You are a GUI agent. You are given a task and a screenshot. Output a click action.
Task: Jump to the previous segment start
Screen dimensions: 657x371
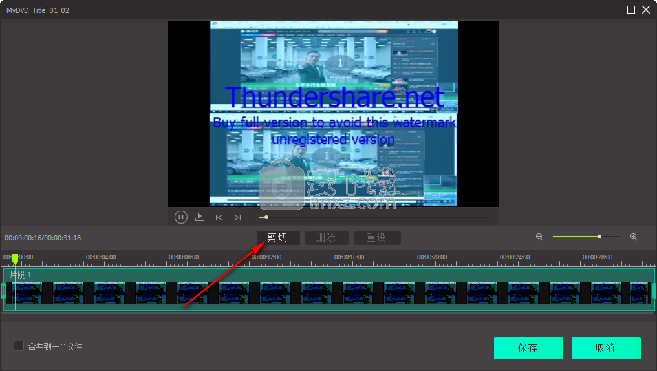[x=219, y=217]
